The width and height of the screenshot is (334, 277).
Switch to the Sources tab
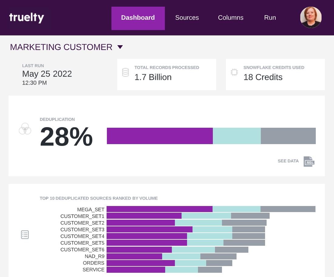coord(187,18)
